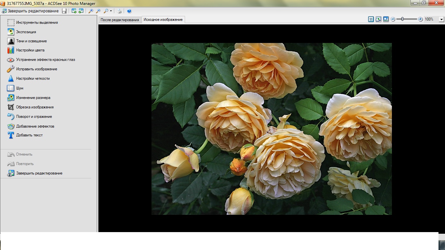
Task: Click the zoom in magnifier in the toolbar
Action: [x=91, y=11]
